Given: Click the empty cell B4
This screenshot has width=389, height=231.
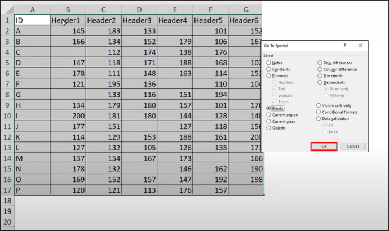Looking at the screenshot, I should (68, 52).
